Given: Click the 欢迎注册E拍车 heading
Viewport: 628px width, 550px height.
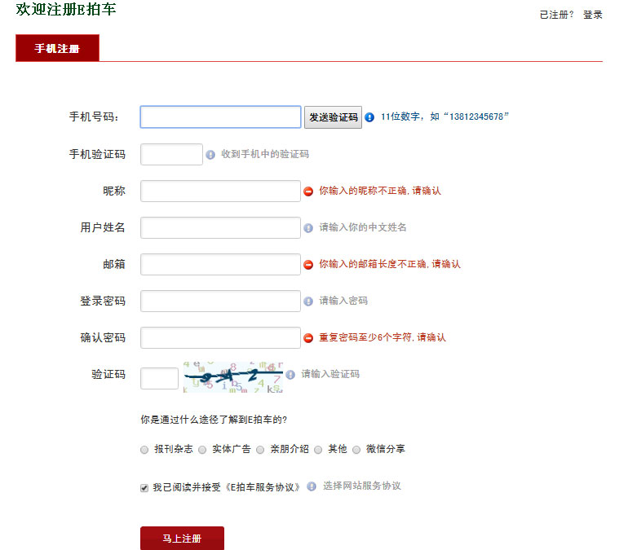Looking at the screenshot, I should 66,9.
